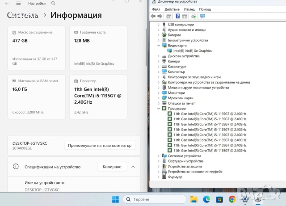Collapse the Видеокарти node
Screen dimensions: 286x206
point(159,46)
